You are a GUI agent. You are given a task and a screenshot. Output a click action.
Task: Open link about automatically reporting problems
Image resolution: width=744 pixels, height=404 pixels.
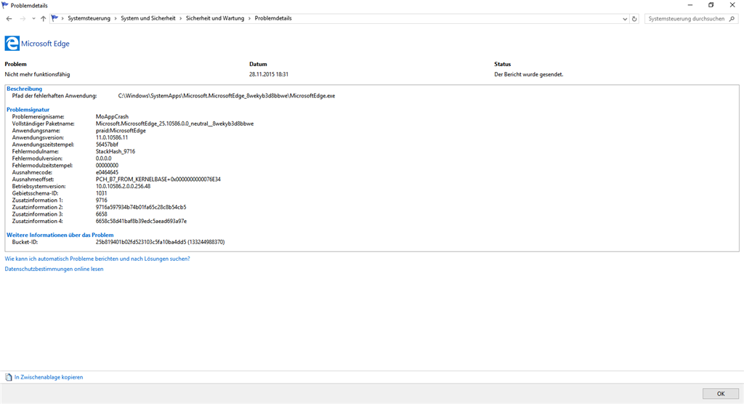[97, 259]
